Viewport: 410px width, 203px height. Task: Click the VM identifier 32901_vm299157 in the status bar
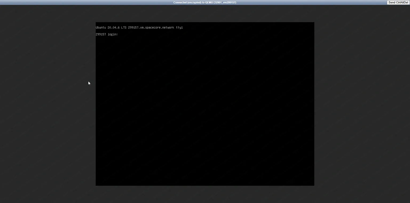click(225, 2)
